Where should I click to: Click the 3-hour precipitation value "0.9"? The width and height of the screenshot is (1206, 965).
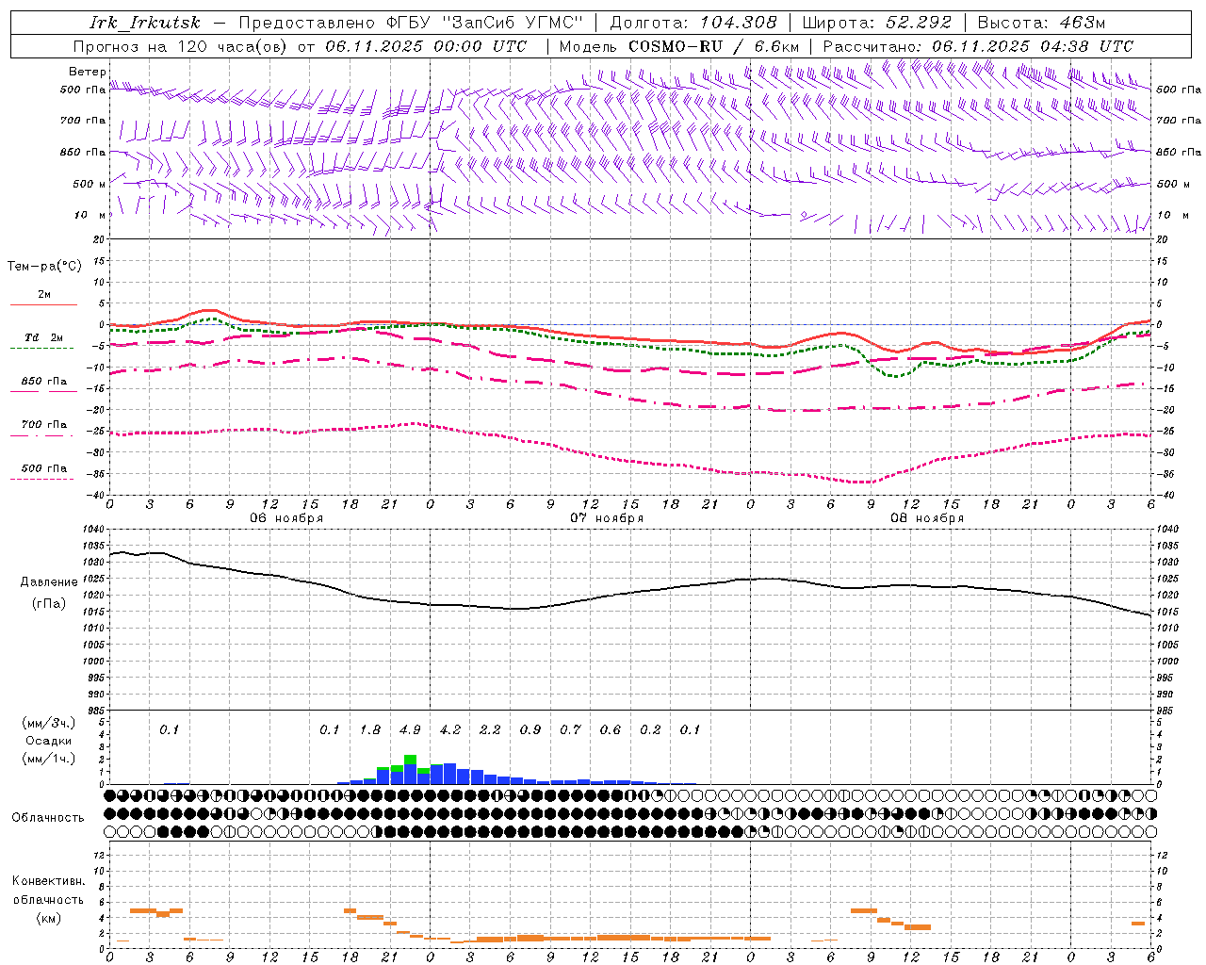point(530,729)
